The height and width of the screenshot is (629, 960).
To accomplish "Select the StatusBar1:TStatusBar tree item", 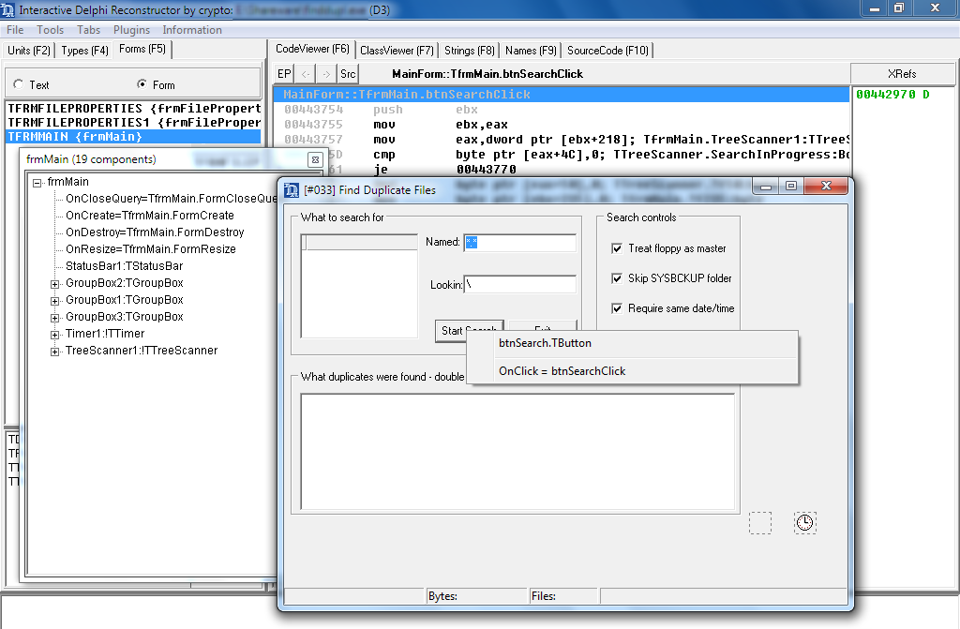I will [x=125, y=266].
